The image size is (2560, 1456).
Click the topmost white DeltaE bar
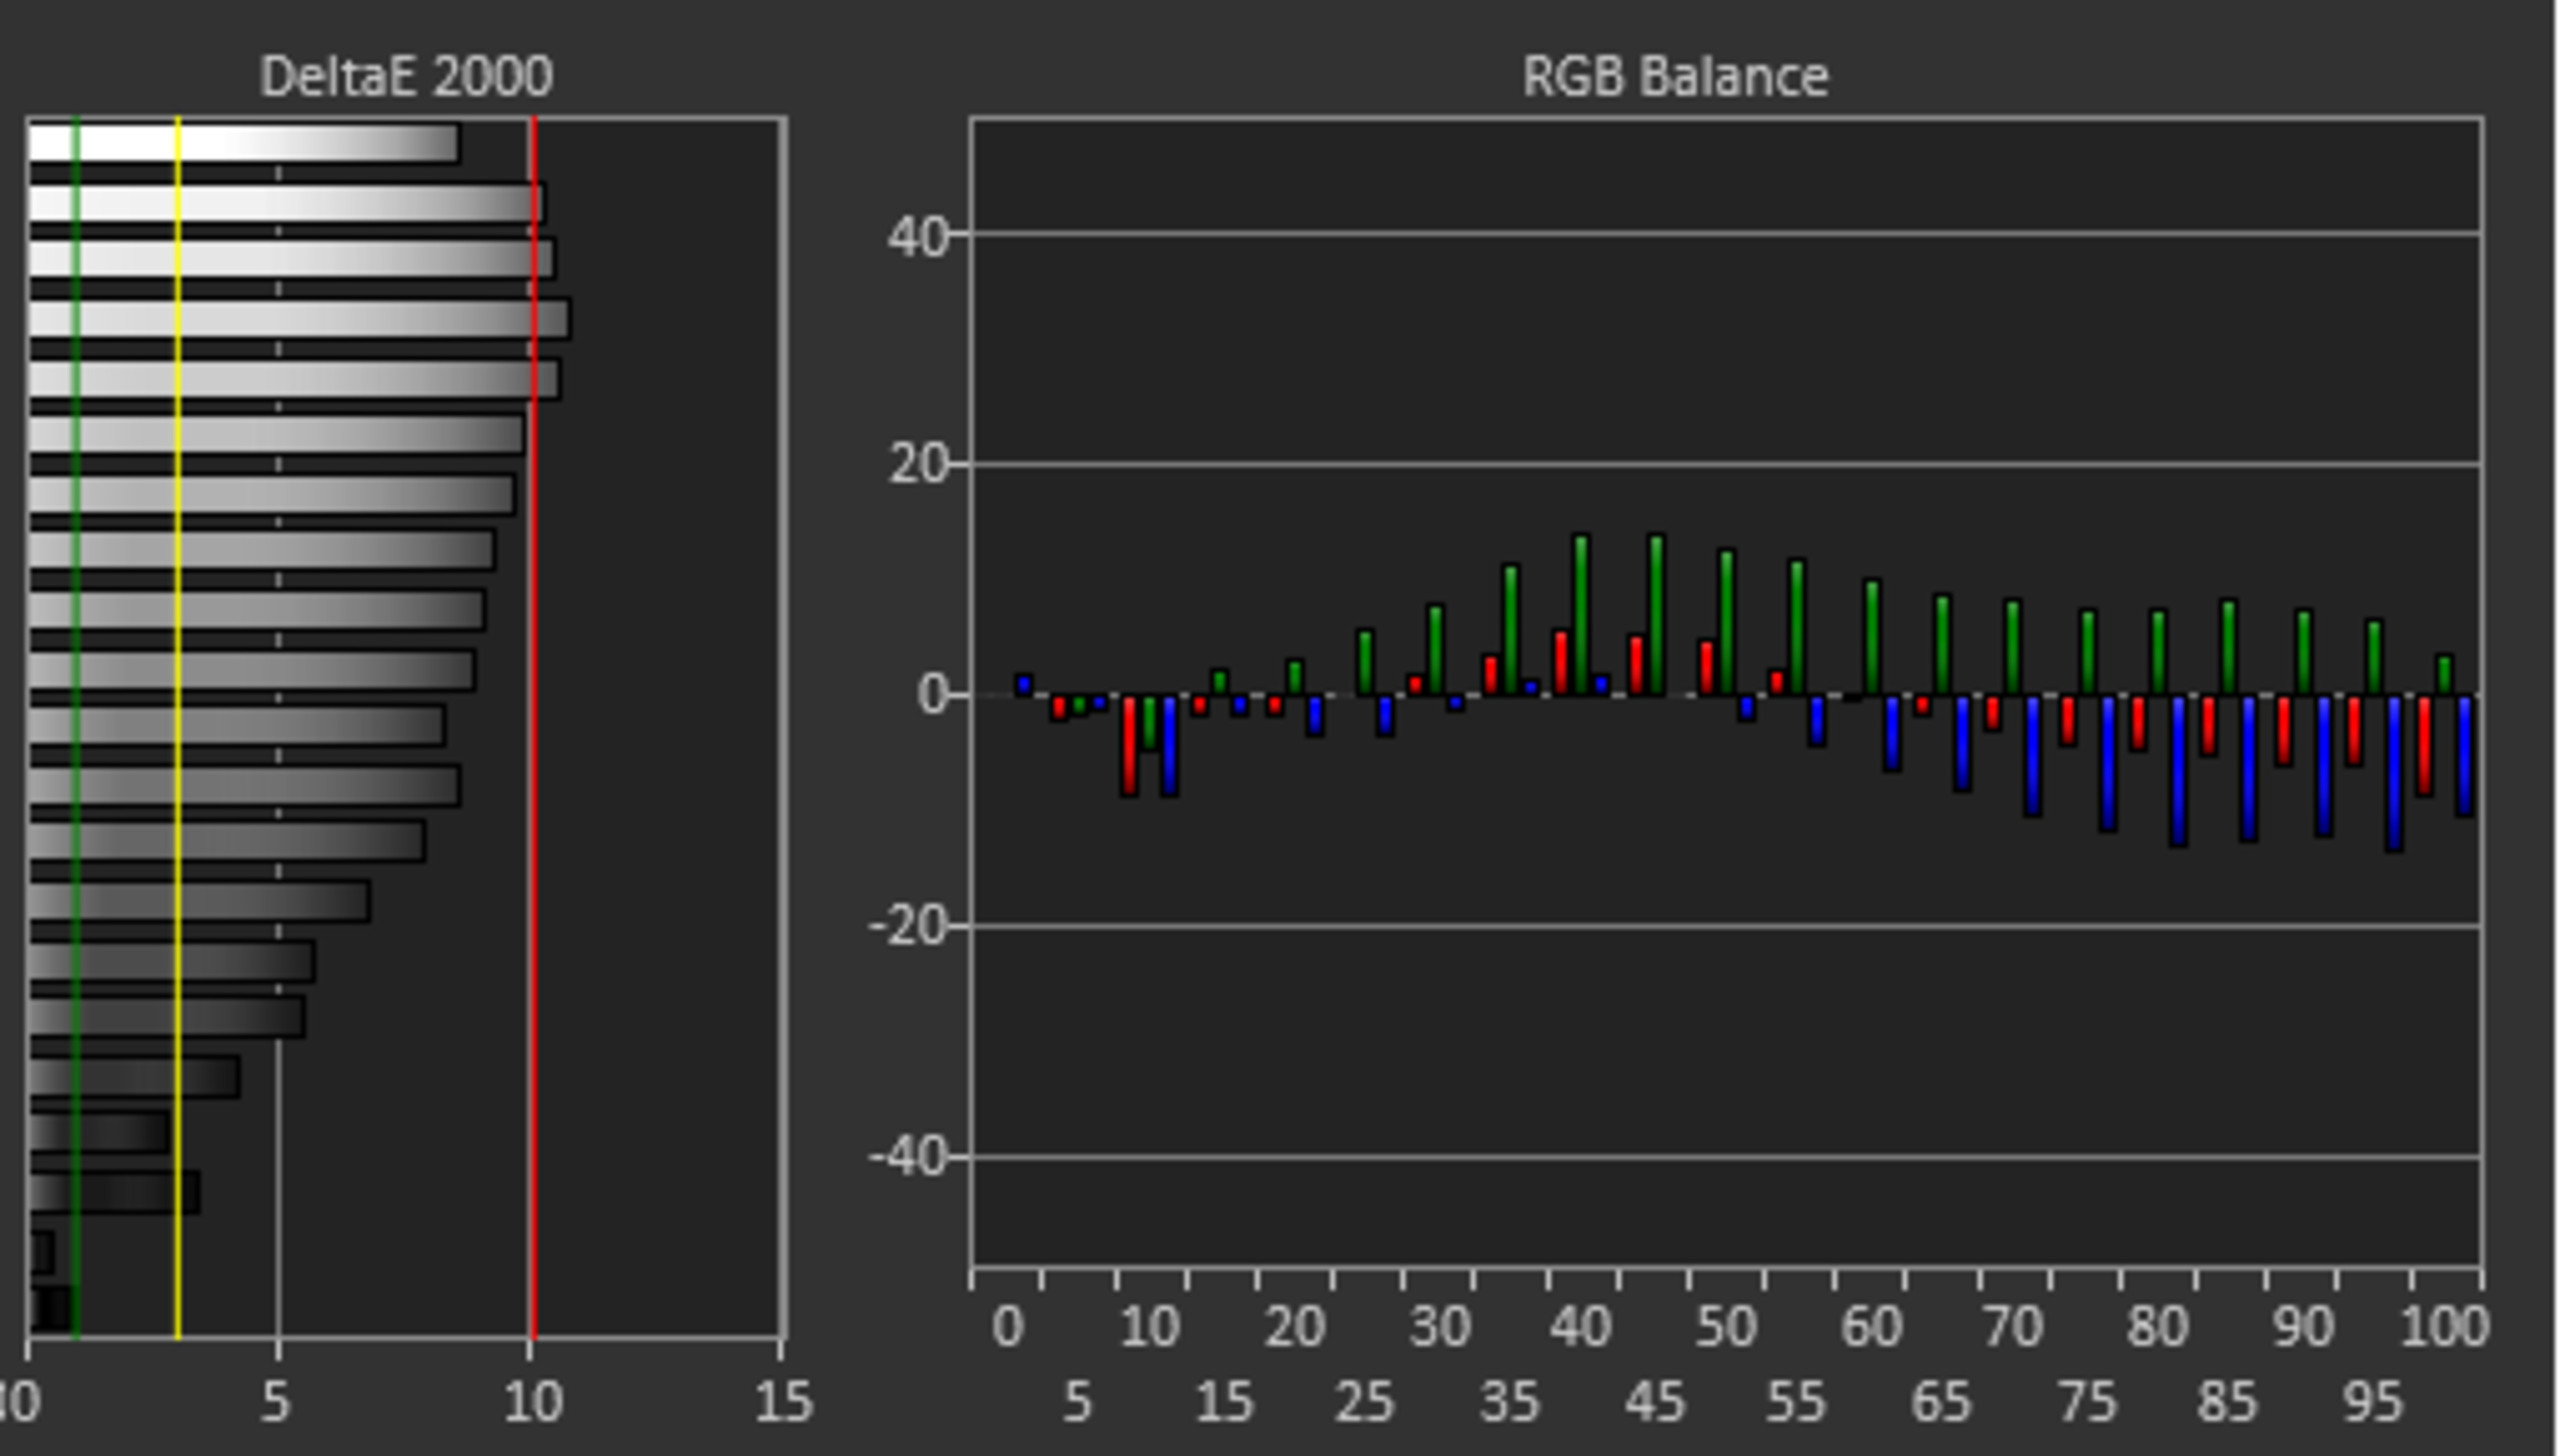coord(243,143)
